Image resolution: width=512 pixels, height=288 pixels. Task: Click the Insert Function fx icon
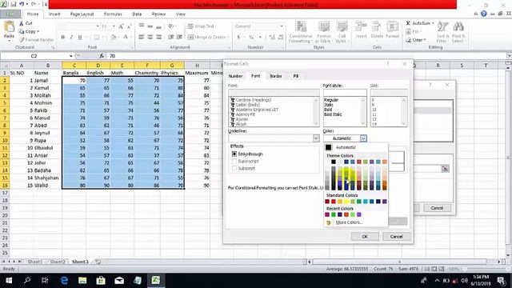click(102, 56)
